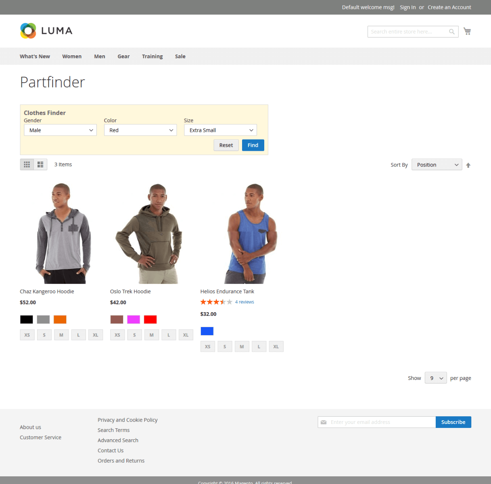Open the Gender dropdown
This screenshot has height=484, width=491.
click(60, 130)
